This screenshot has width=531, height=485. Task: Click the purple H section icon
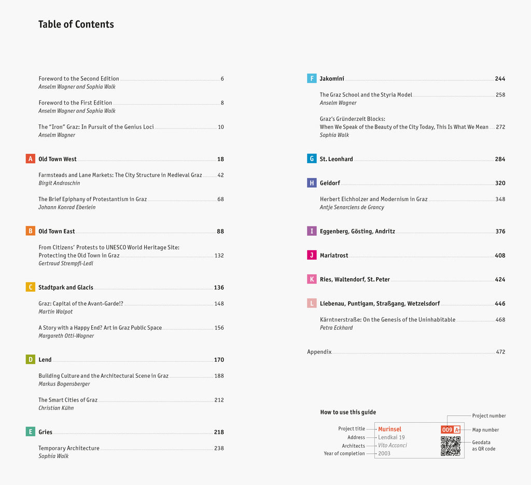(312, 183)
